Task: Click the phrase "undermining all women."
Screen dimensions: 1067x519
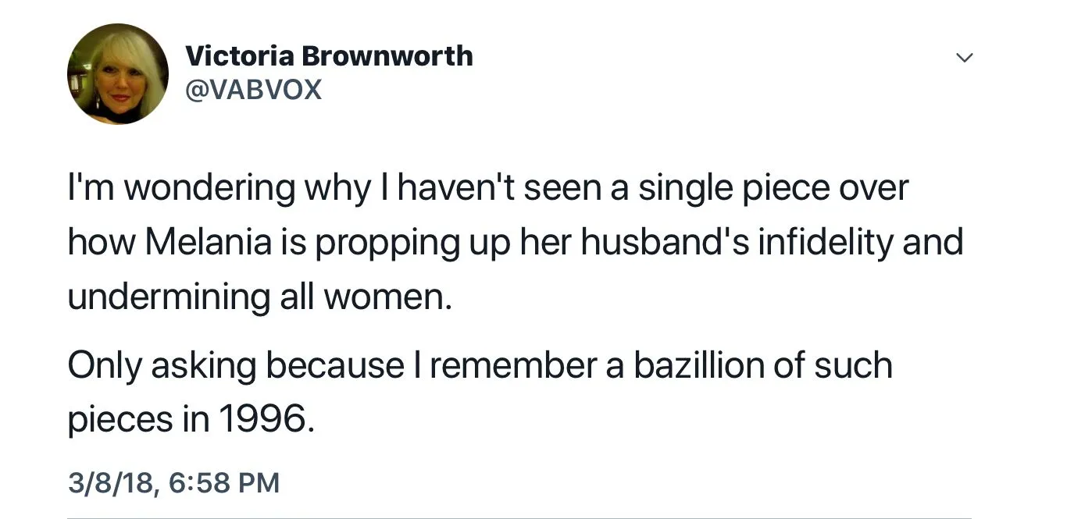Action: [x=260, y=297]
